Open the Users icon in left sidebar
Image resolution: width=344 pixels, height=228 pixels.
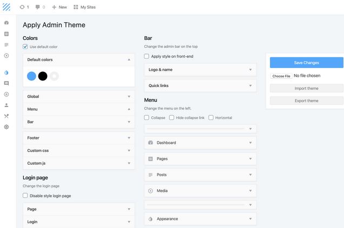(x=6, y=105)
